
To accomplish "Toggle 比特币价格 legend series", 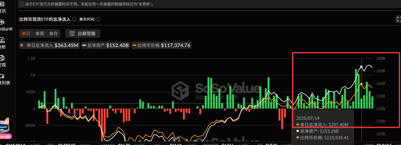I will click(161, 45).
